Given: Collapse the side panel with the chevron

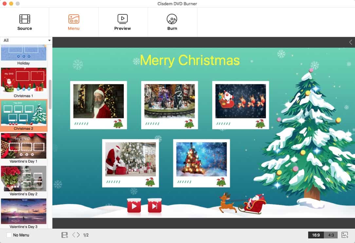Looking at the screenshot, I should click(350, 42).
